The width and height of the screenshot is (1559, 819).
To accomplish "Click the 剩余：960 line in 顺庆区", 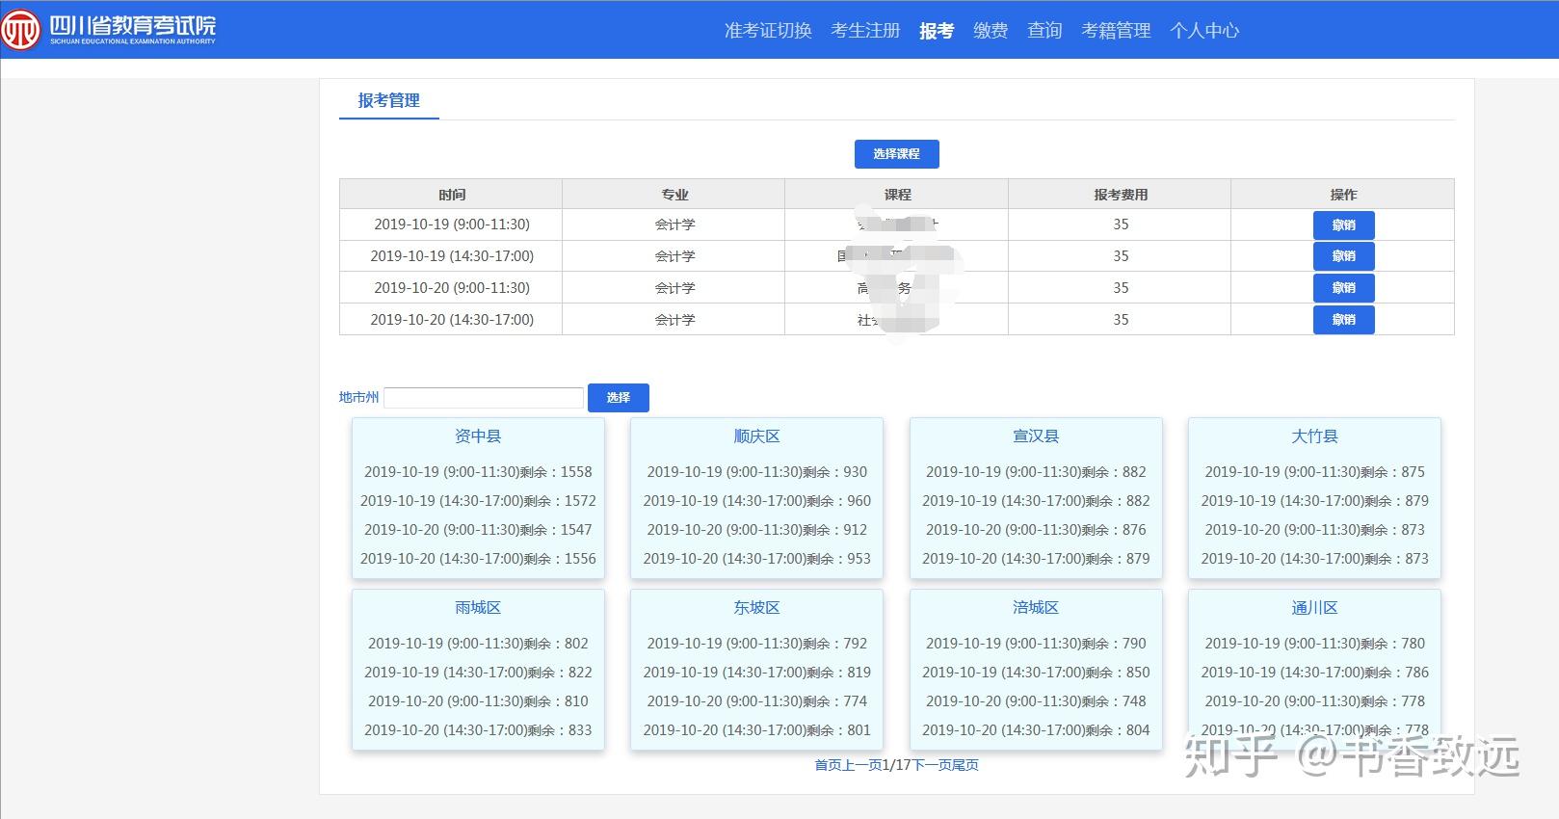I will pos(757,501).
